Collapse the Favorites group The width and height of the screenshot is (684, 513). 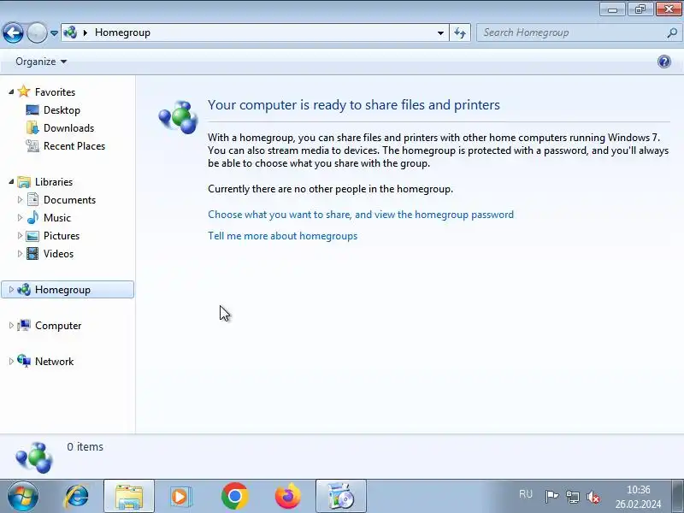pos(11,91)
